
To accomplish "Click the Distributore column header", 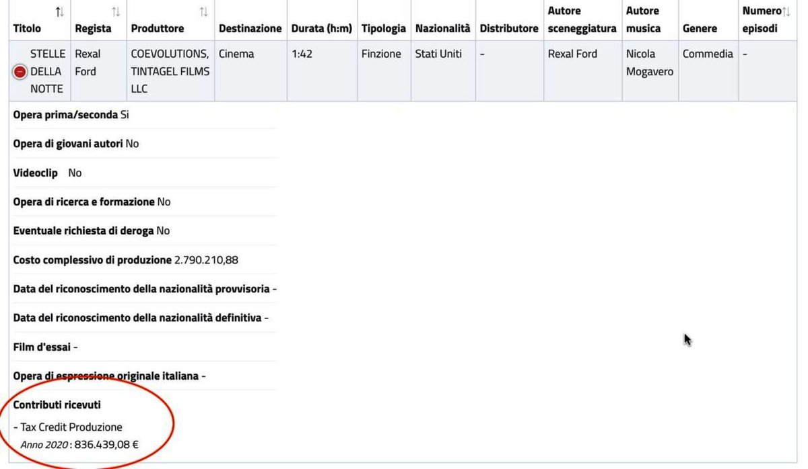I will pos(509,29).
